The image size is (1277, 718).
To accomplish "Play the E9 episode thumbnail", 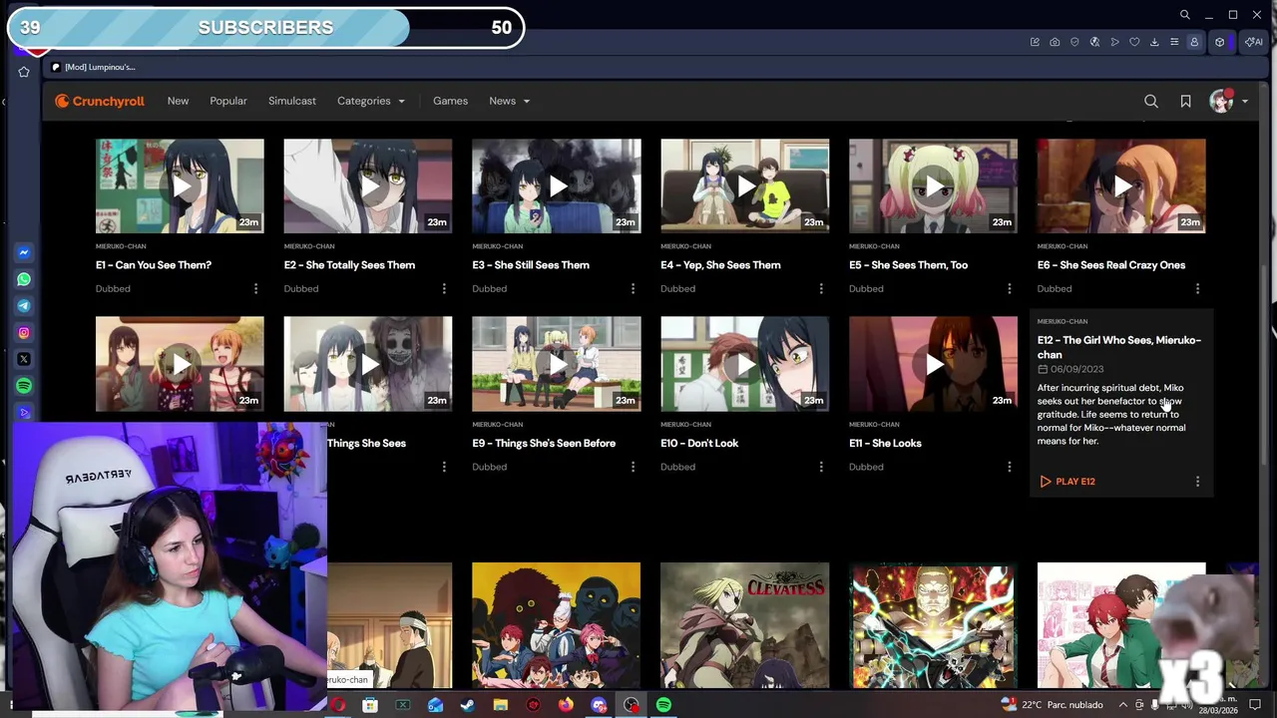I will (x=557, y=364).
